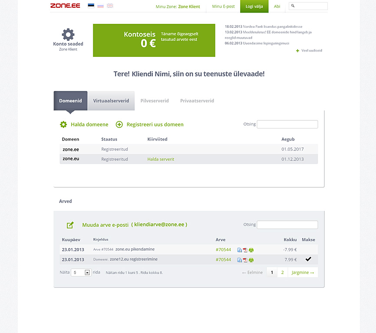
Task: Print the zone.eu pikendamine invoice
Action: pos(251,250)
